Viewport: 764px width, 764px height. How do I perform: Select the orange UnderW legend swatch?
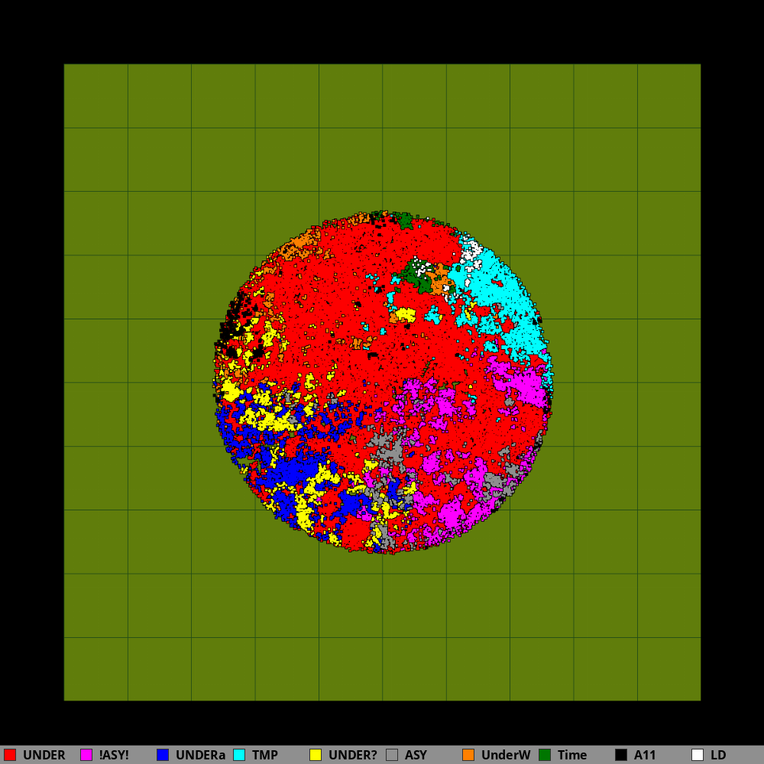click(468, 755)
